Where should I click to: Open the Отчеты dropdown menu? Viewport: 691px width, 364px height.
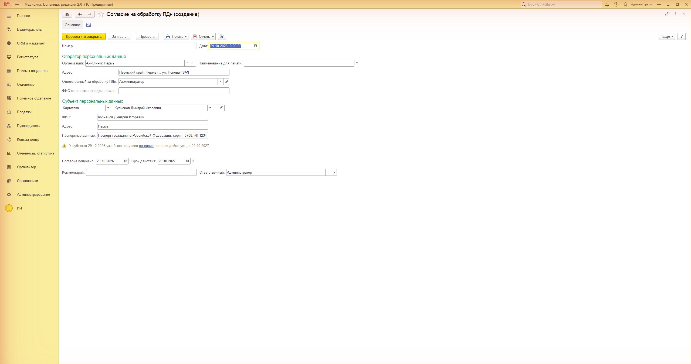[203, 36]
